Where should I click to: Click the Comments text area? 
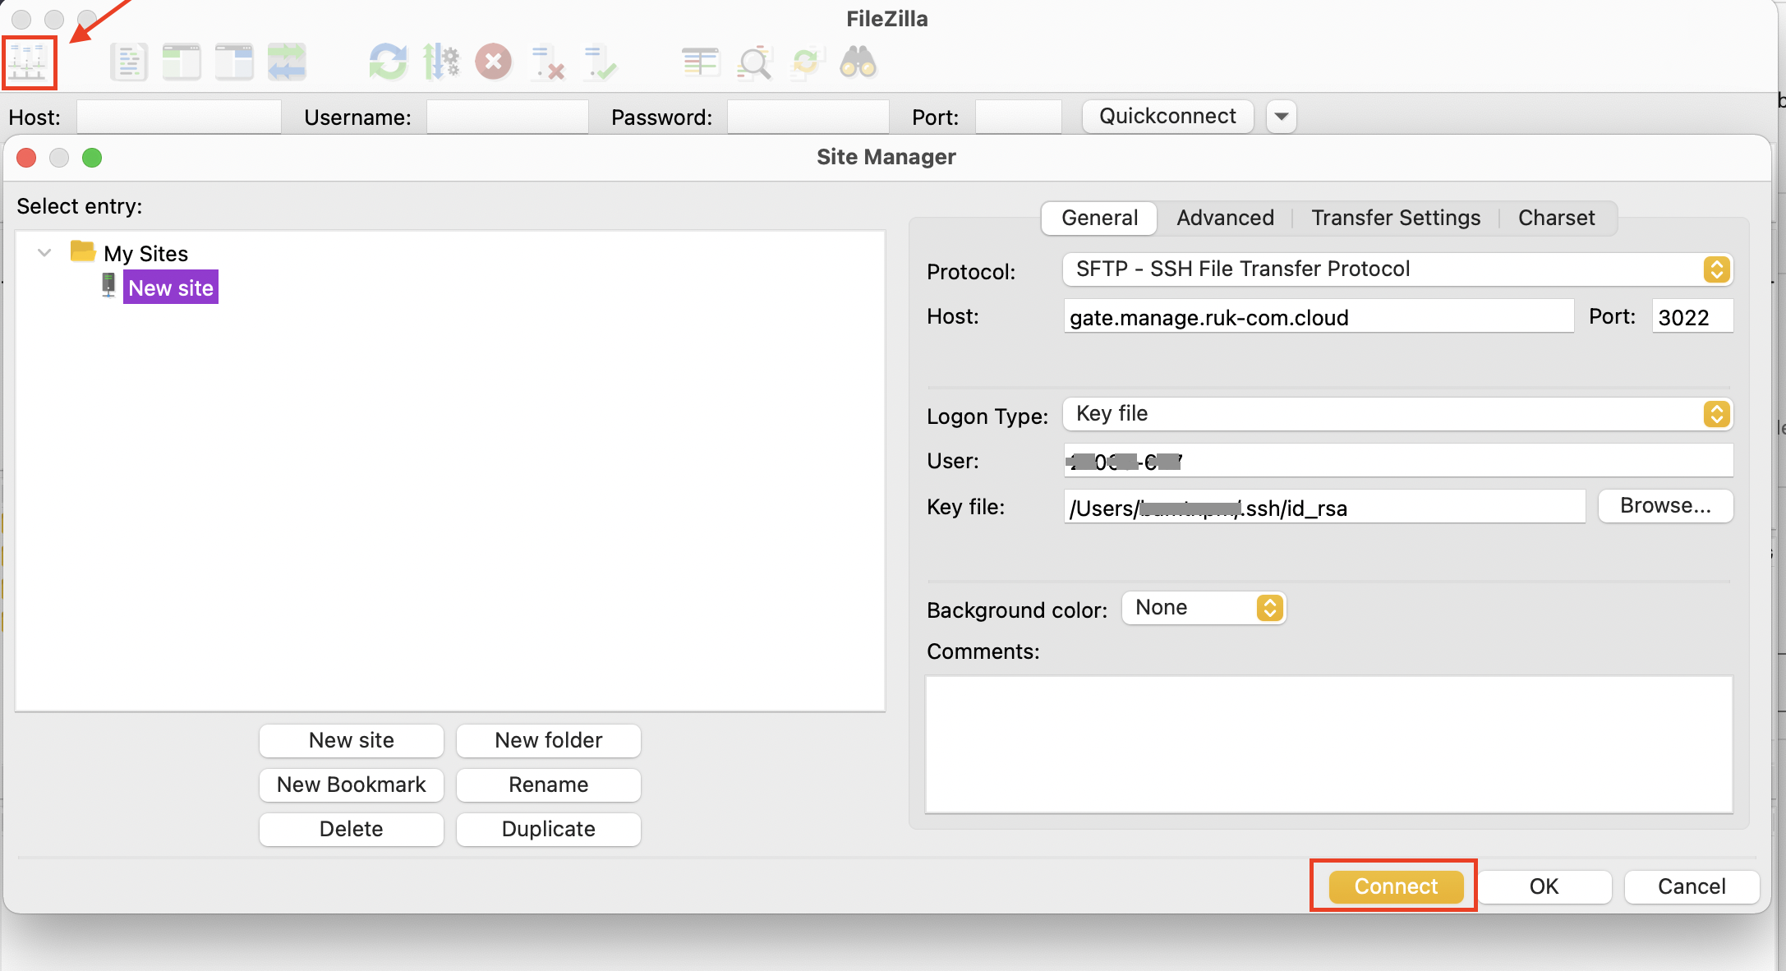tap(1329, 744)
